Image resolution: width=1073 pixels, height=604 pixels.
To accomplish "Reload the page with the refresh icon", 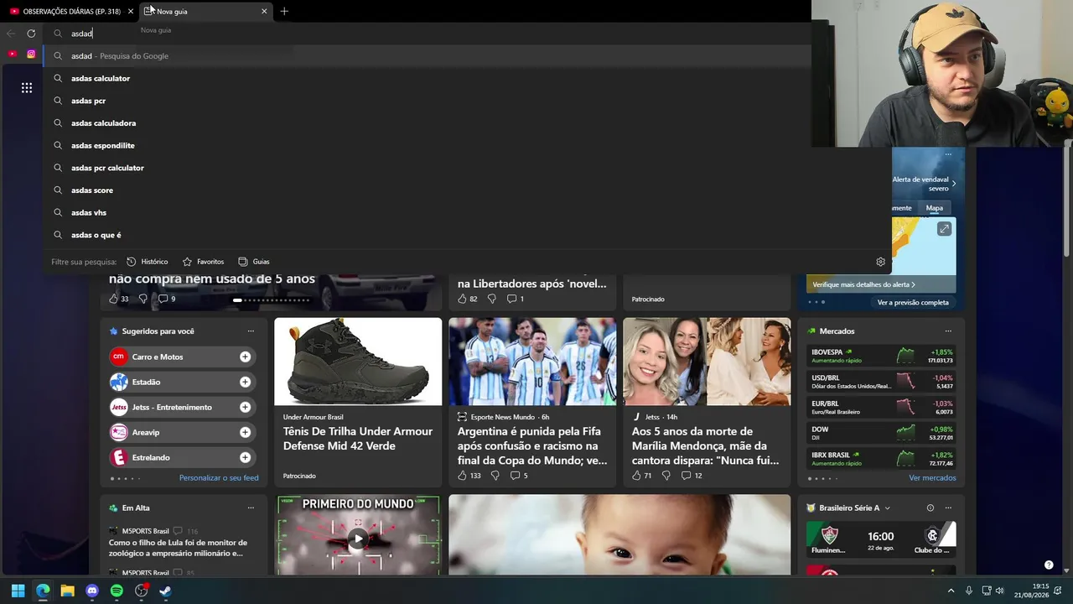I will tap(31, 34).
